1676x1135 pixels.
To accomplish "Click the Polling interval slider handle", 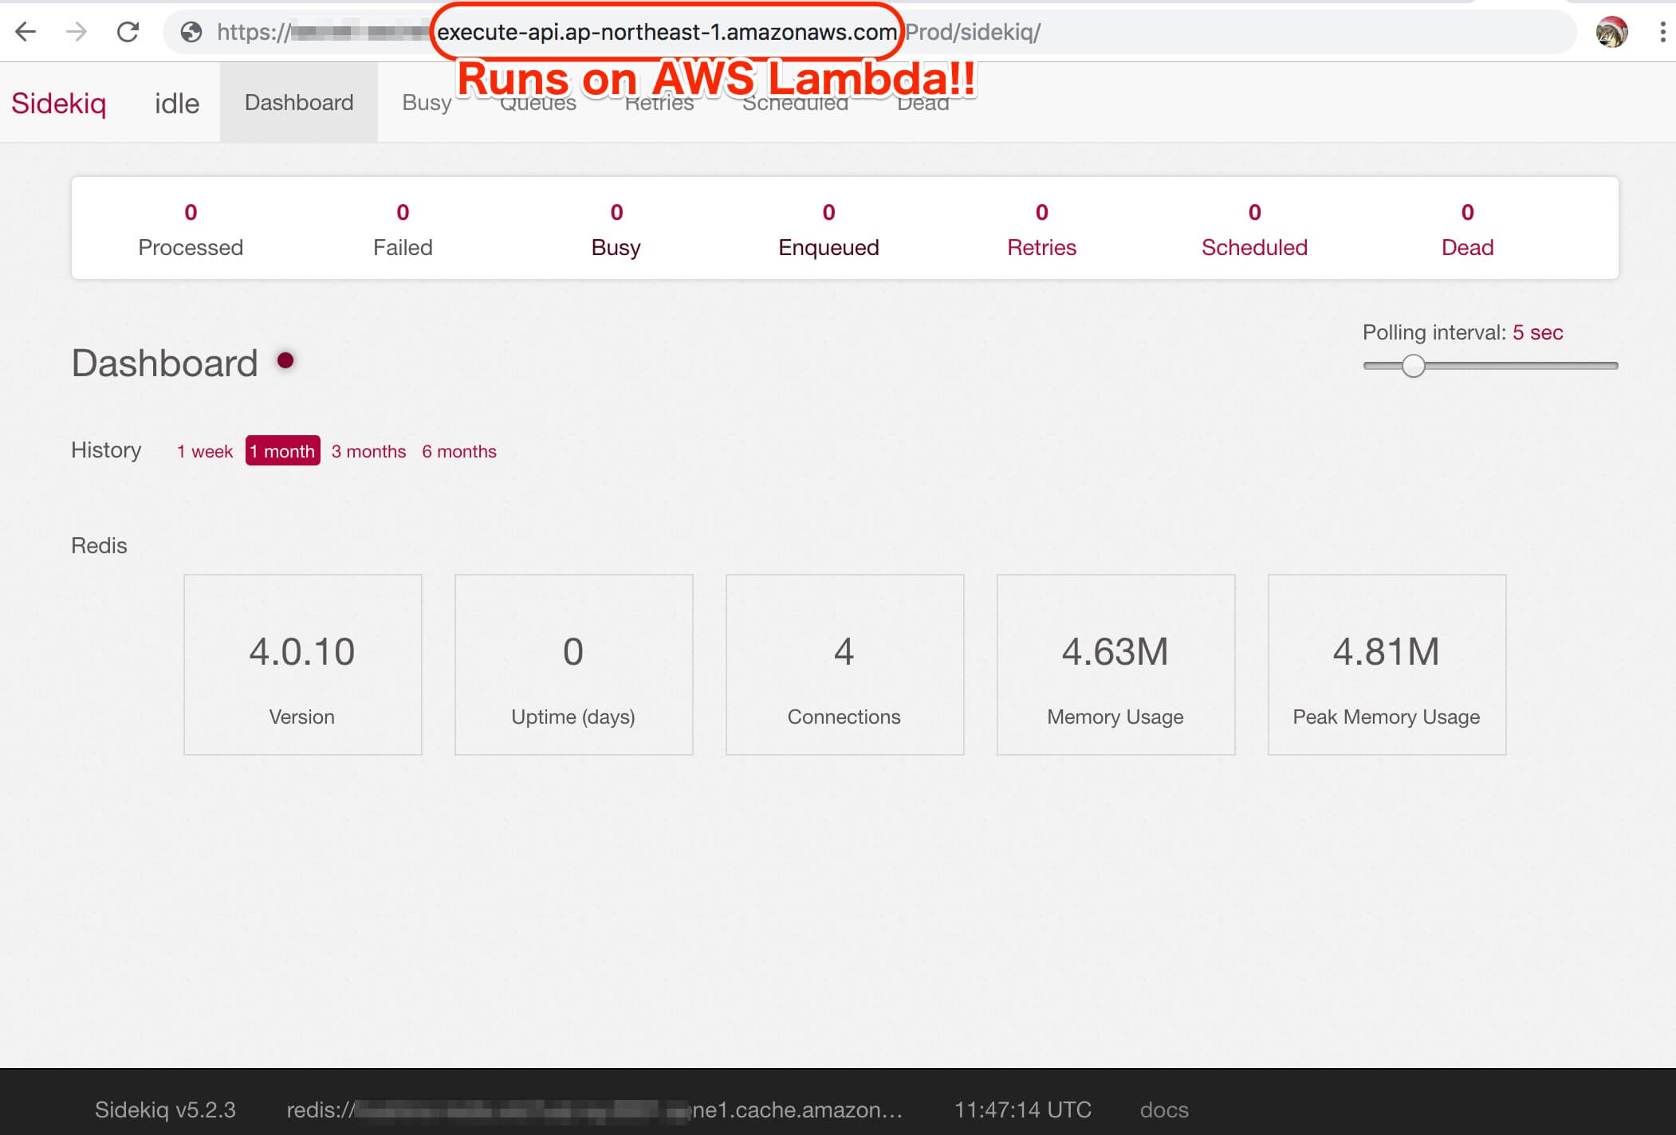I will click(1413, 366).
